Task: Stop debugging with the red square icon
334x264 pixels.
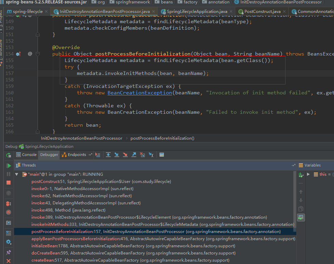Action: pyautogui.click(x=9, y=183)
